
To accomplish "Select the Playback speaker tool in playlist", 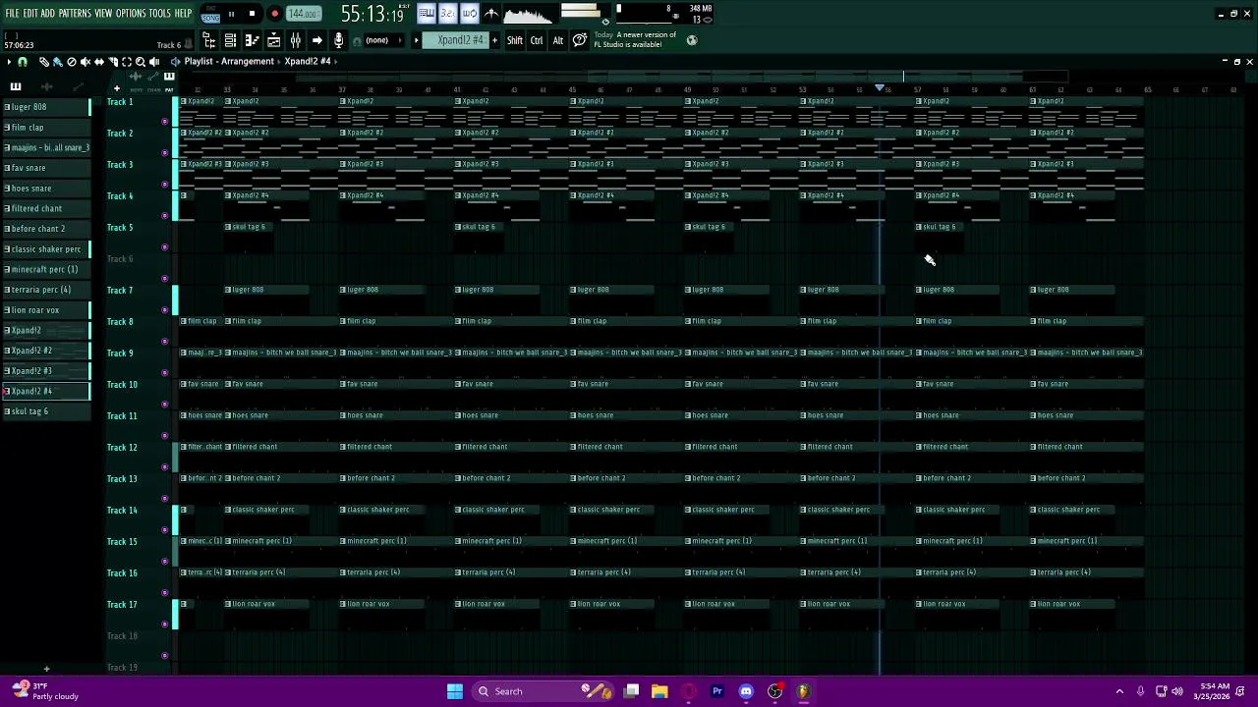I will pos(154,62).
